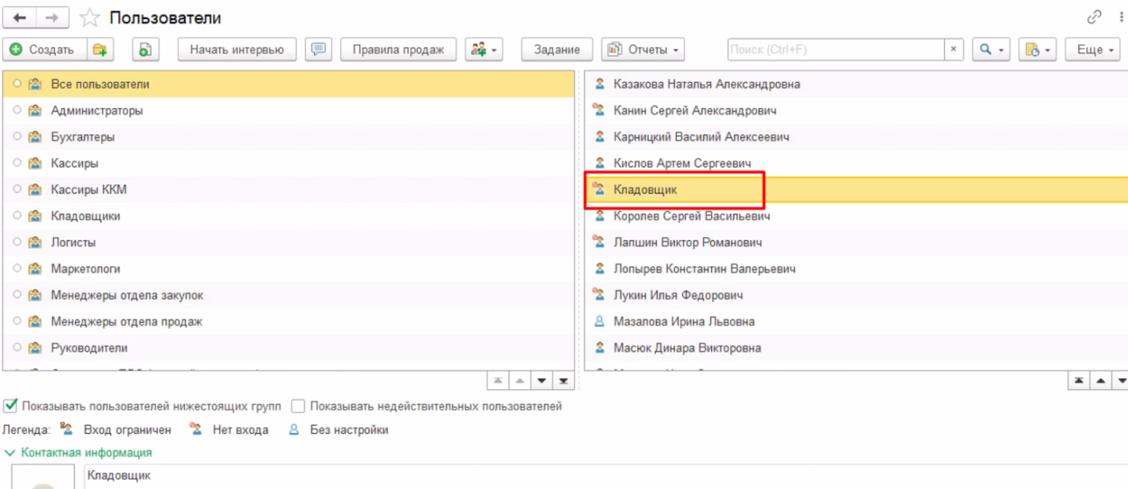Select the Менеджеры отдела закупок group
Viewport: 1128px width, 489px height.
(288, 295)
